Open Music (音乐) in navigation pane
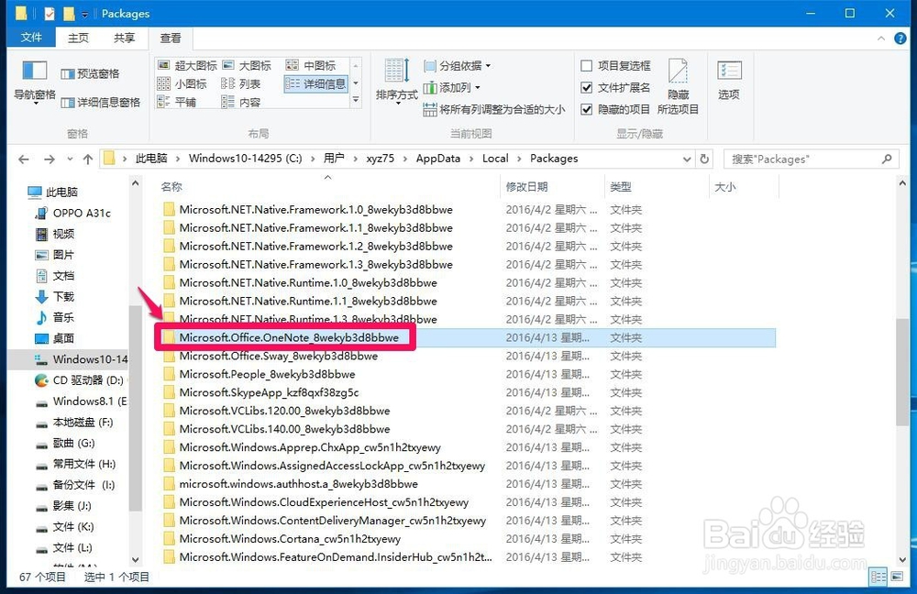The width and height of the screenshot is (917, 594). [x=55, y=317]
